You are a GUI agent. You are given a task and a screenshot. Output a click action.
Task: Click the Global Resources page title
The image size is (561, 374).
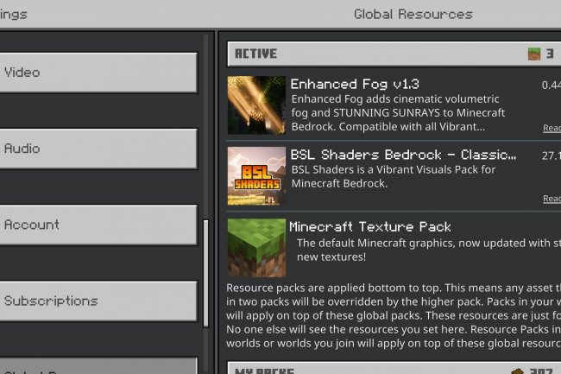[413, 15]
